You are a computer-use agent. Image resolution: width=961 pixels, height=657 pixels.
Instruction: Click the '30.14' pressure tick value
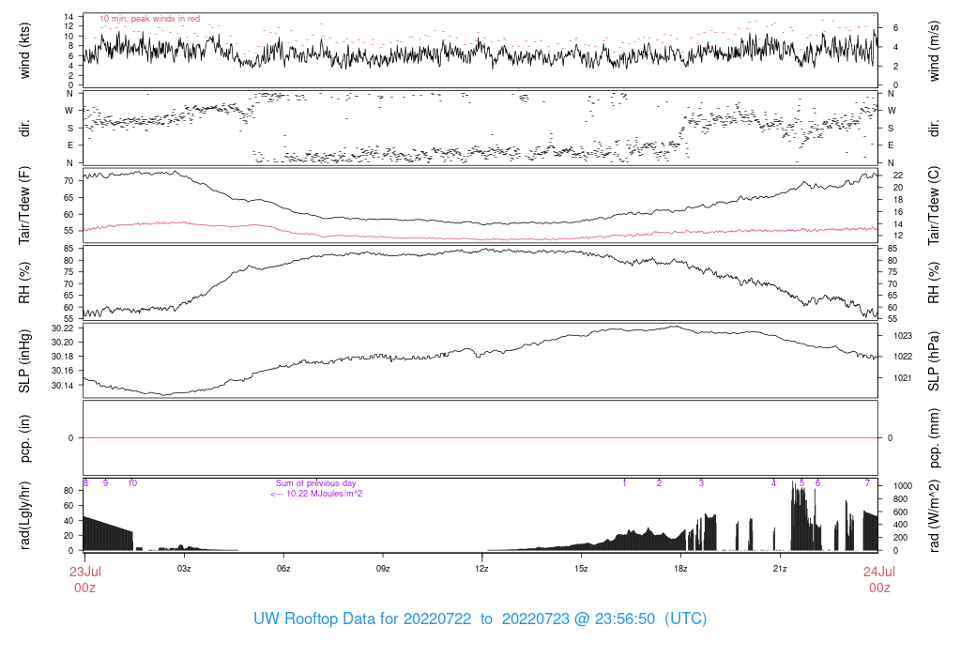(x=63, y=386)
